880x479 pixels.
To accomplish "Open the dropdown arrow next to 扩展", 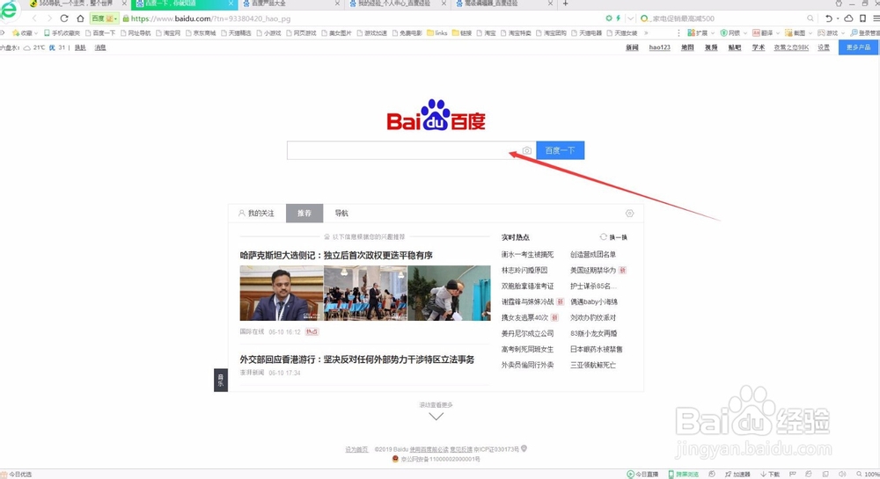I will point(713,33).
